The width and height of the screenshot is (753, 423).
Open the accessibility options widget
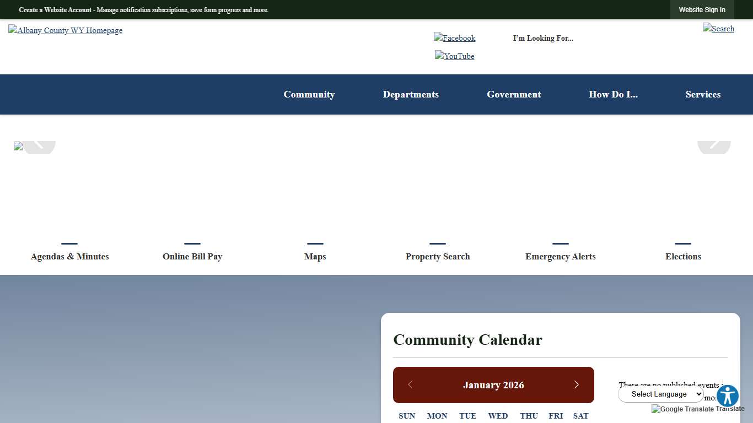pos(727,395)
